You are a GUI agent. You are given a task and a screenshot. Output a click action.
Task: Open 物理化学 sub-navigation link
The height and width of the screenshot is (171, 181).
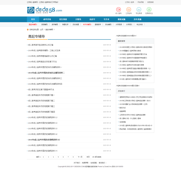[65, 25]
